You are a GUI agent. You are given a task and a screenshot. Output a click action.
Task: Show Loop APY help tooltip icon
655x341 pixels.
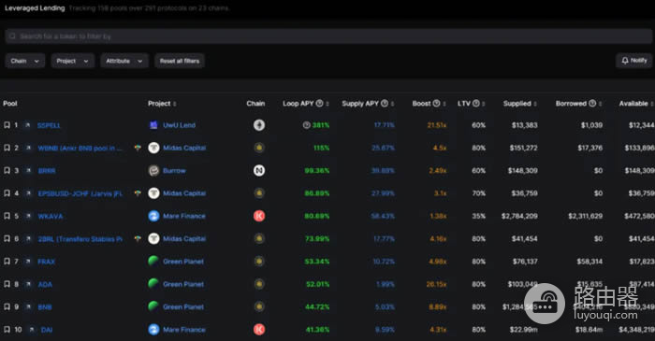(320, 104)
